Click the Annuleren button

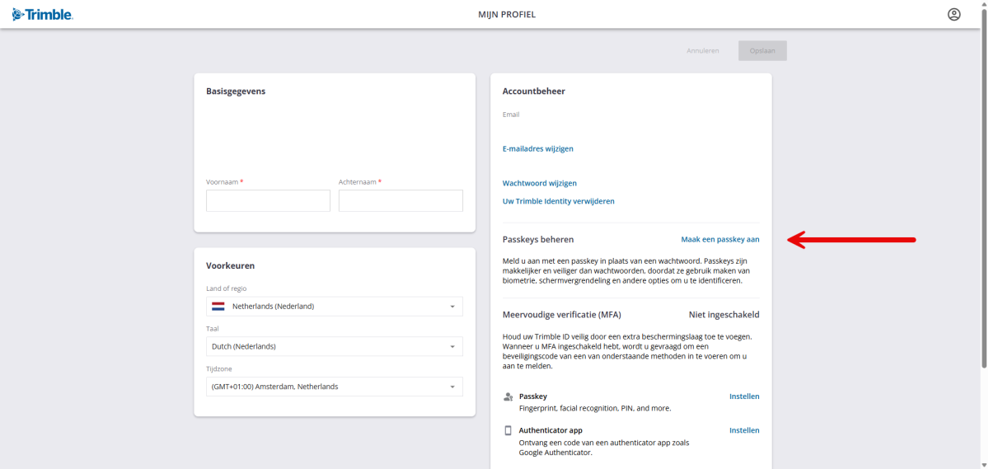[x=702, y=51]
